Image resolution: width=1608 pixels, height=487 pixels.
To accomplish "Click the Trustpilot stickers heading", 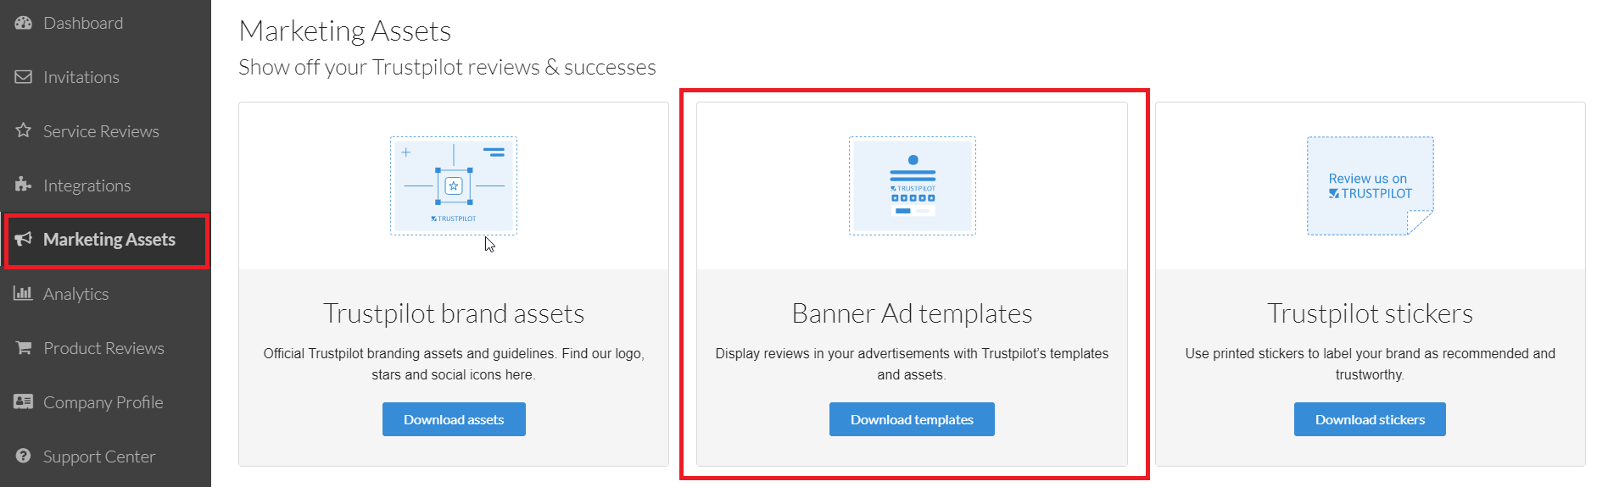I will 1370,313.
